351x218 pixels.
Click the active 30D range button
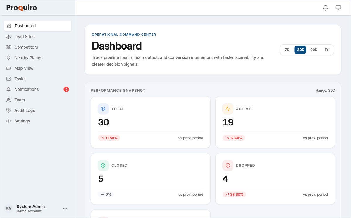(x=300, y=50)
